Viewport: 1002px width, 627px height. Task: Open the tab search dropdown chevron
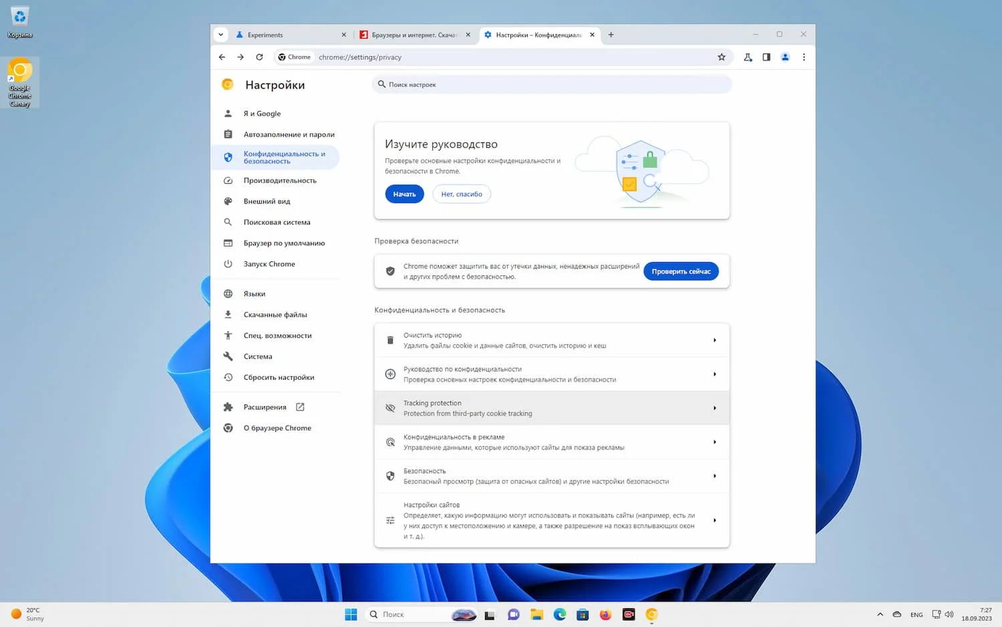[x=220, y=35]
